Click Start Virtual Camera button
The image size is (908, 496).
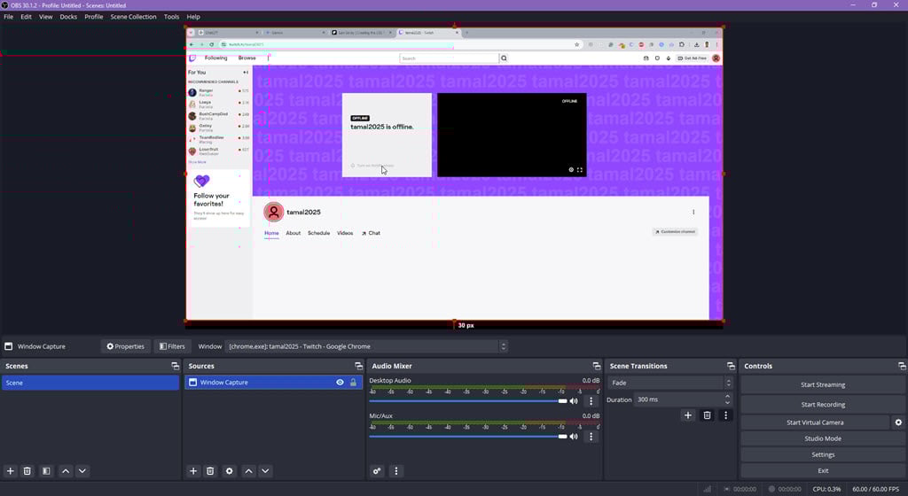point(815,422)
